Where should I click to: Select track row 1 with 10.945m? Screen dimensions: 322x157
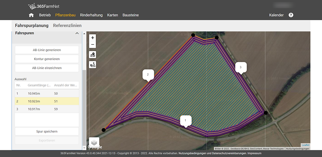coord(47,93)
